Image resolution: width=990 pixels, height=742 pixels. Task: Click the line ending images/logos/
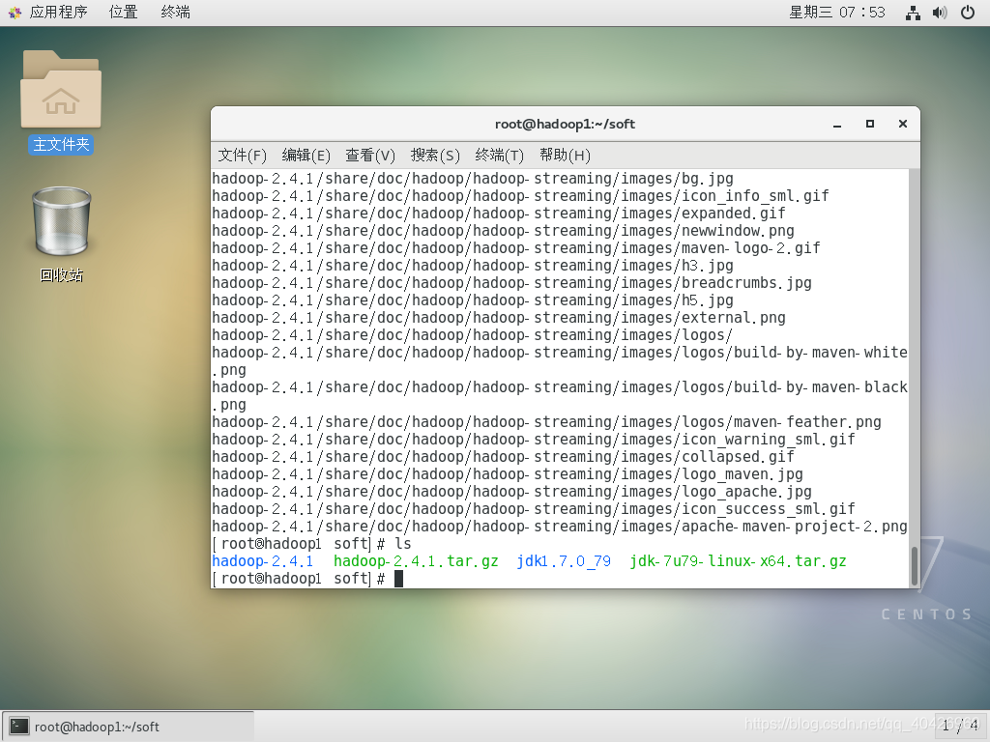[x=473, y=334]
